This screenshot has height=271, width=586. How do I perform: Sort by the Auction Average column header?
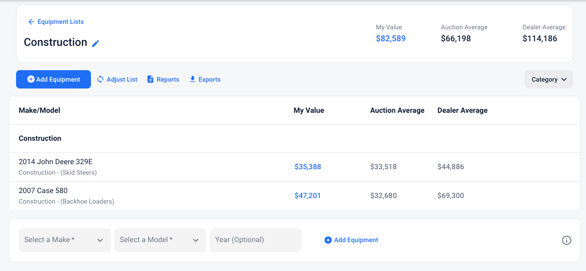tap(397, 111)
